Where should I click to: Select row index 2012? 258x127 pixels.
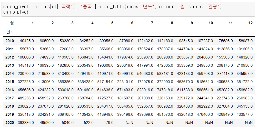click(10, 57)
